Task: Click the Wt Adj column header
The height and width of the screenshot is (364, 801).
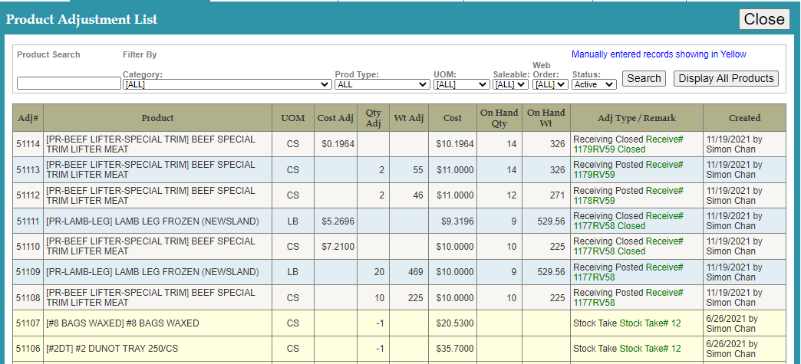Action: pyautogui.click(x=409, y=118)
